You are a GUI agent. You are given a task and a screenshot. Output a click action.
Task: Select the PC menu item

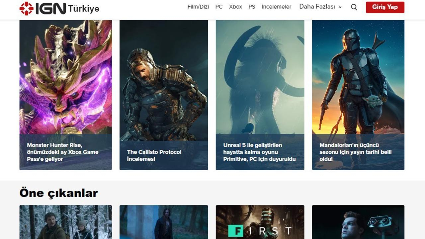(219, 7)
